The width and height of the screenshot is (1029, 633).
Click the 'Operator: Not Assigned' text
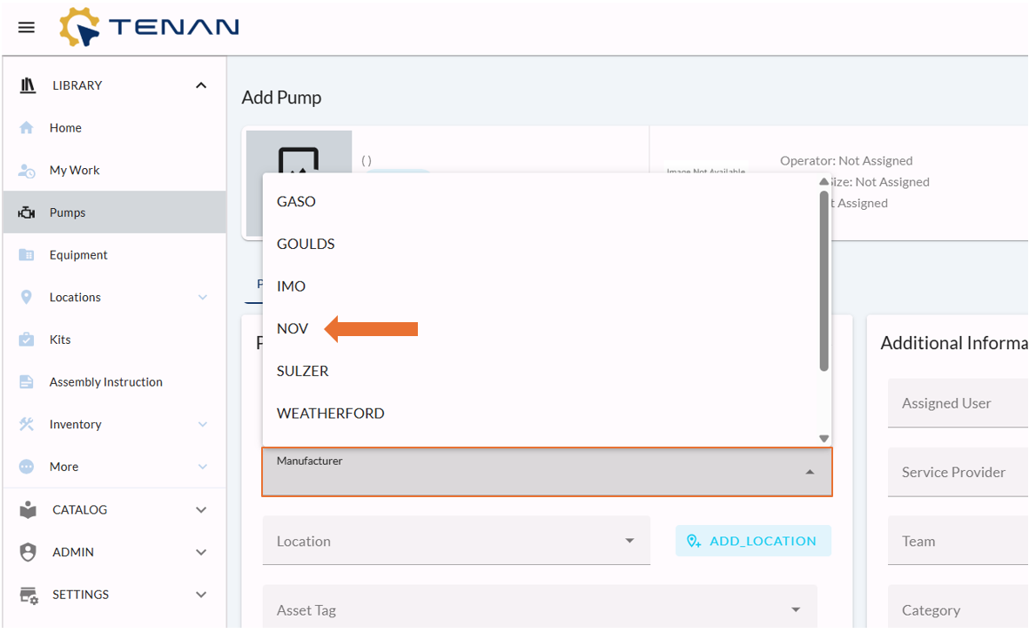tap(846, 161)
